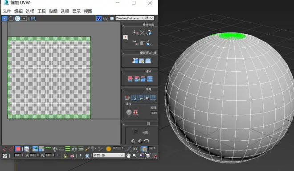Click the Reset Peel arrow icon

point(147,141)
